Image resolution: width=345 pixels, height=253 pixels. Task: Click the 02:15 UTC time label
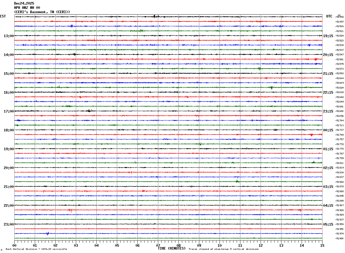(x=328, y=168)
